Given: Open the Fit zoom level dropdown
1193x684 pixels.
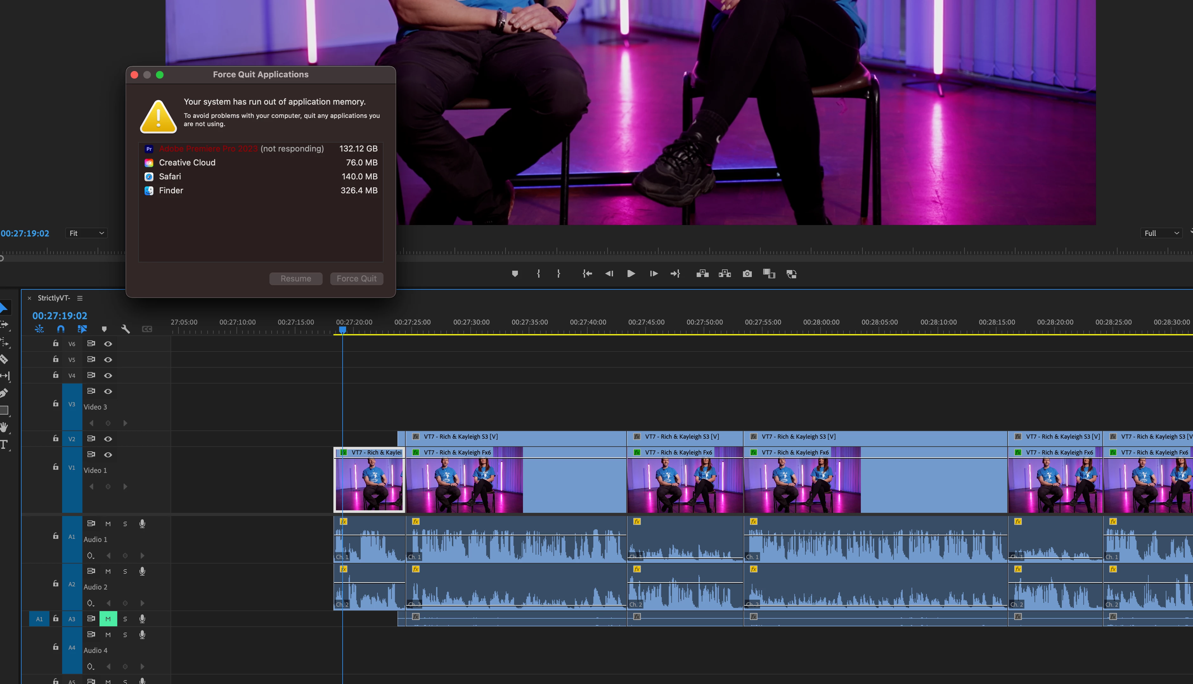Looking at the screenshot, I should coord(87,233).
